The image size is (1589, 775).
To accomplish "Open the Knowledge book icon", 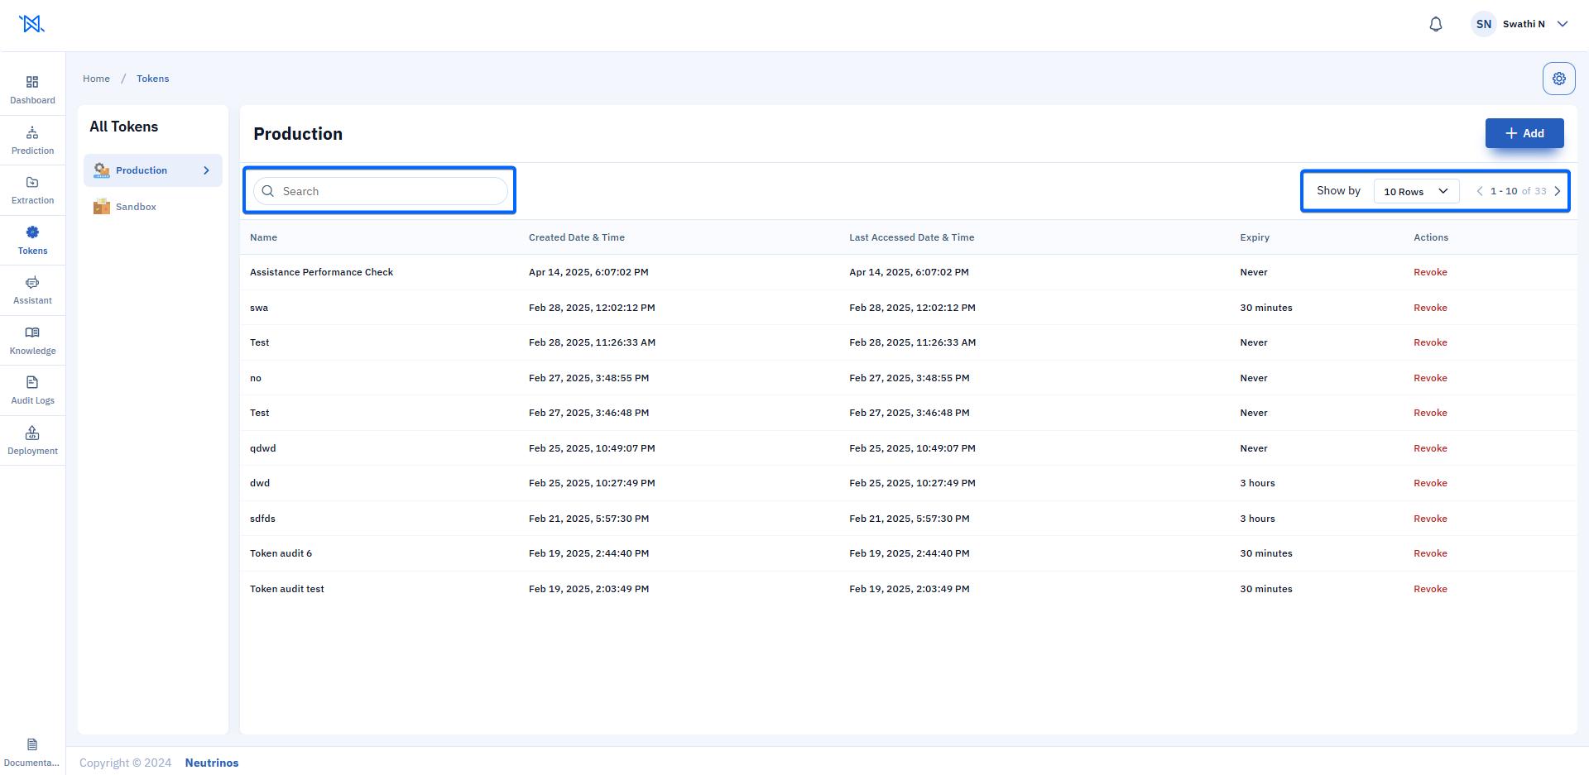I will [x=32, y=332].
